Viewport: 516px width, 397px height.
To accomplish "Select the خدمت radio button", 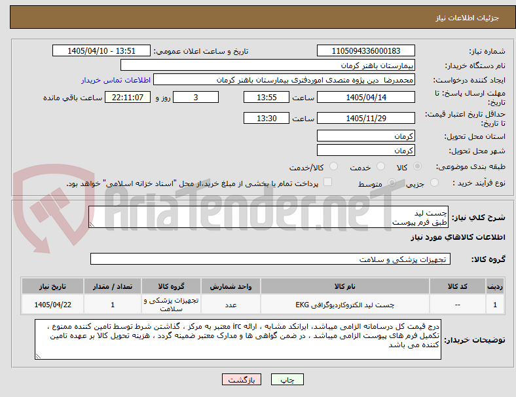I will pyautogui.click(x=380, y=166).
